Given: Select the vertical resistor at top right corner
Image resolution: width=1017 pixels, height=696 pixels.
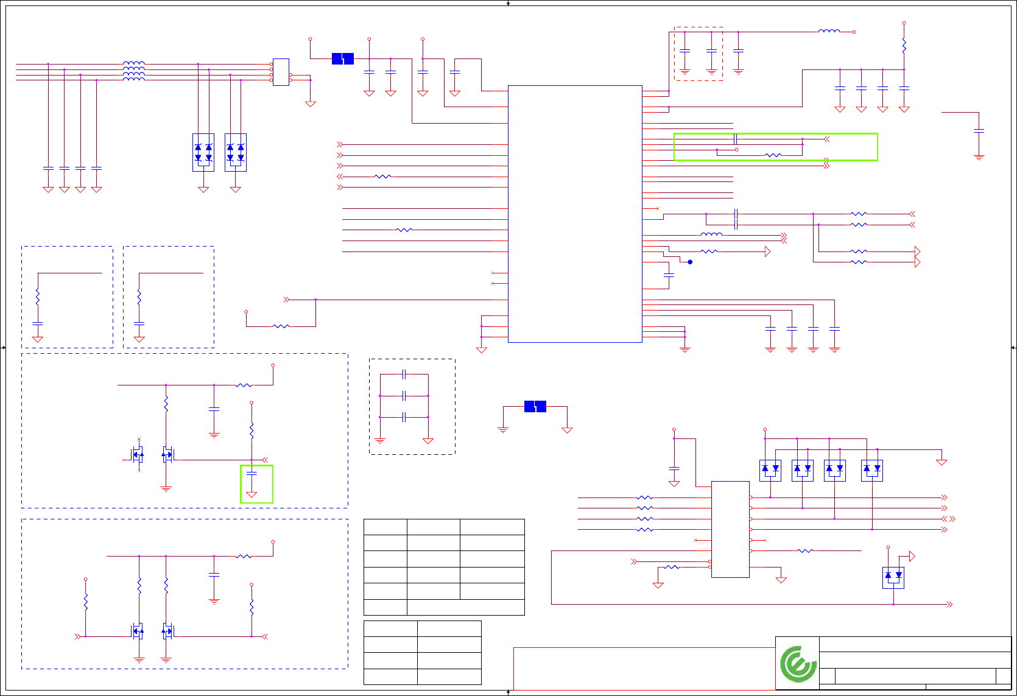Looking at the screenshot, I should [x=904, y=46].
